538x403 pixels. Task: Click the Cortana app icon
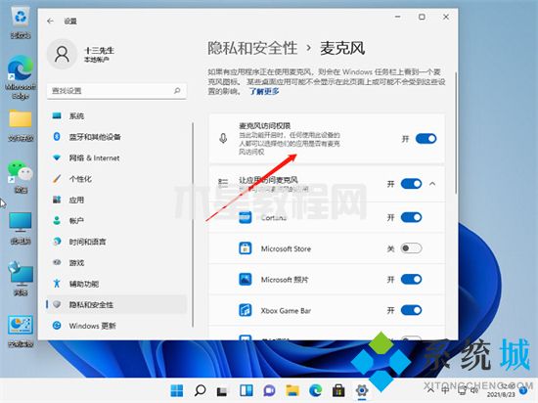pos(245,217)
